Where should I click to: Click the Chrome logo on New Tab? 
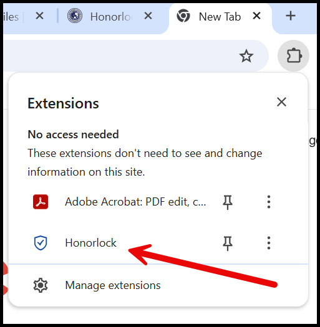(x=183, y=16)
